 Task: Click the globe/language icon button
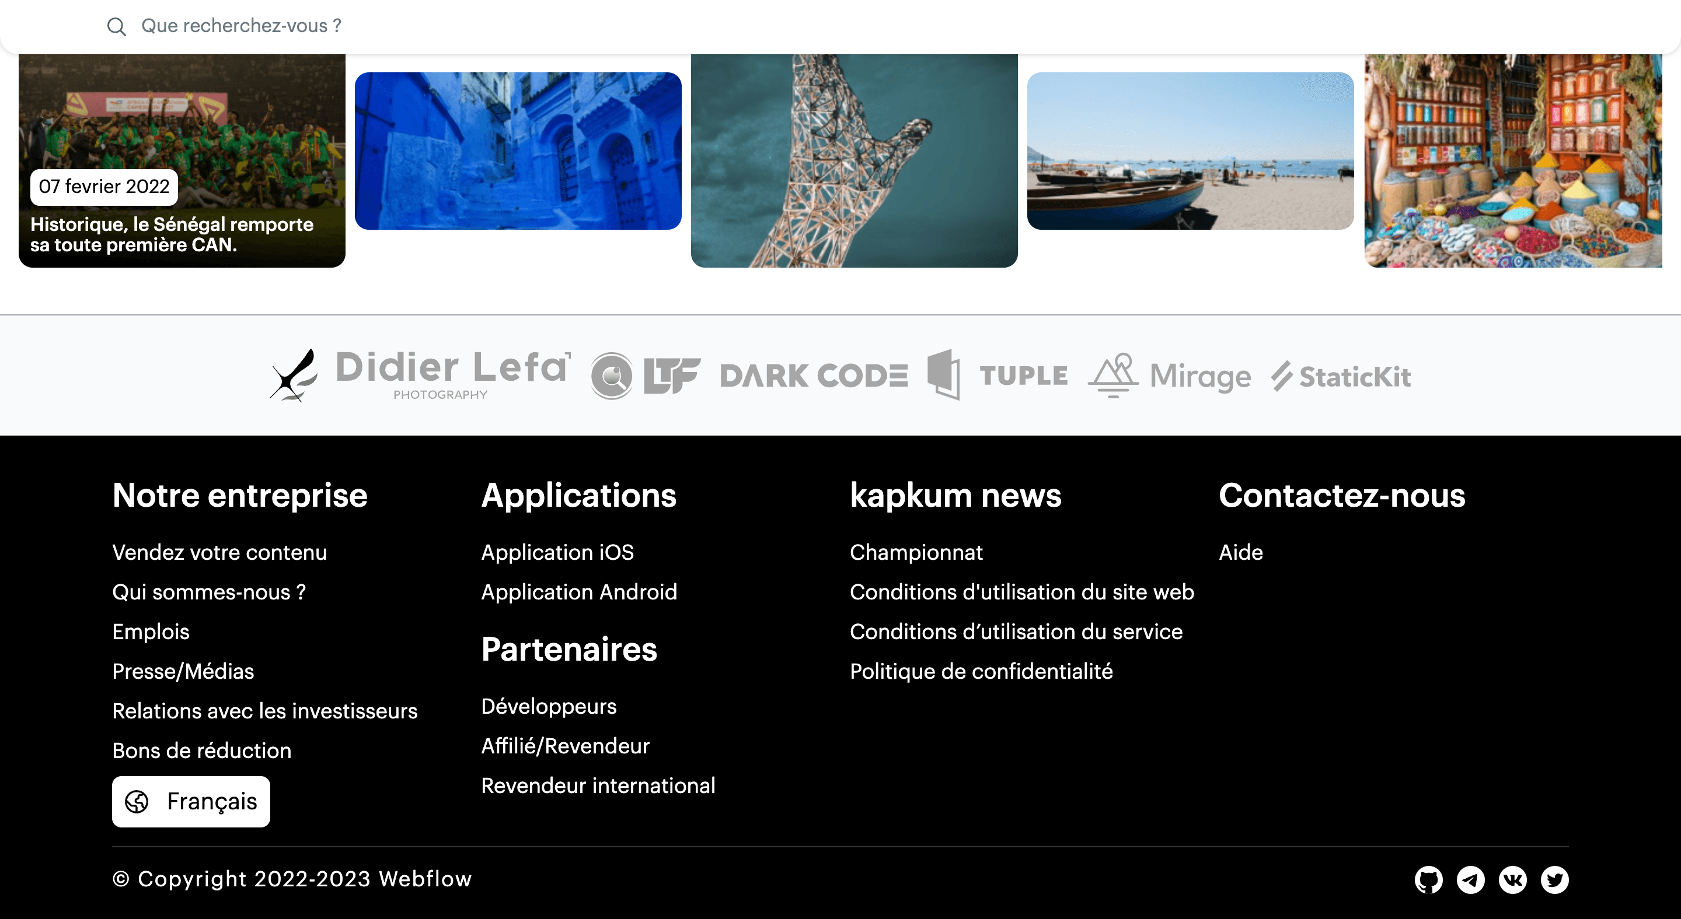[x=137, y=801]
